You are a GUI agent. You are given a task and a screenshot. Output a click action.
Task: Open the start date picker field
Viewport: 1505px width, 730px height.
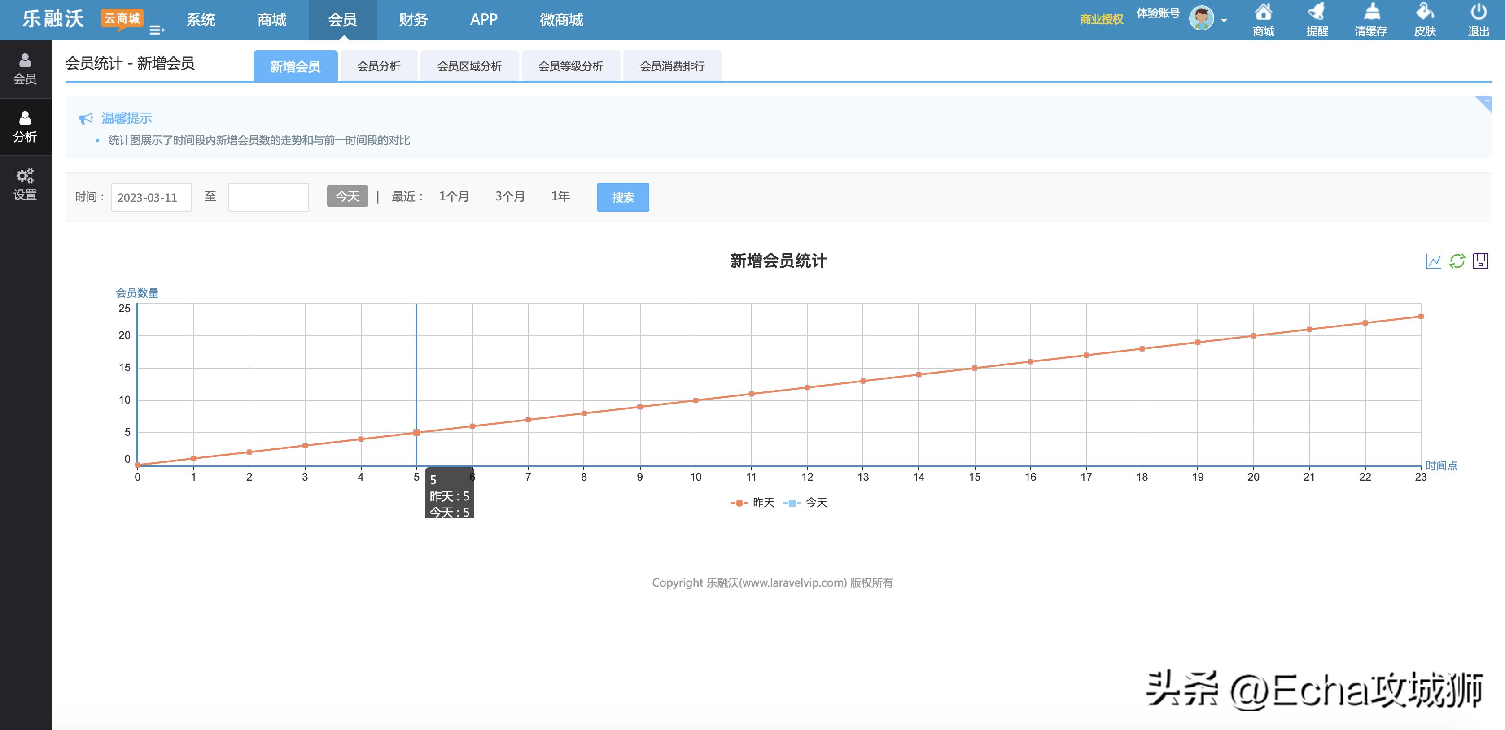(x=151, y=197)
